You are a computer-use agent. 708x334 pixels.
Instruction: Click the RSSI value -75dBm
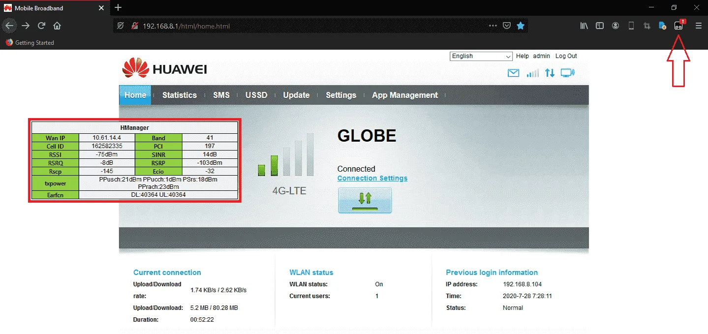click(107, 154)
